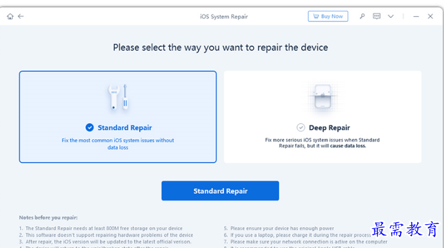Start repair with the blue Standard Repair button
444x248 pixels.
pyautogui.click(x=220, y=191)
